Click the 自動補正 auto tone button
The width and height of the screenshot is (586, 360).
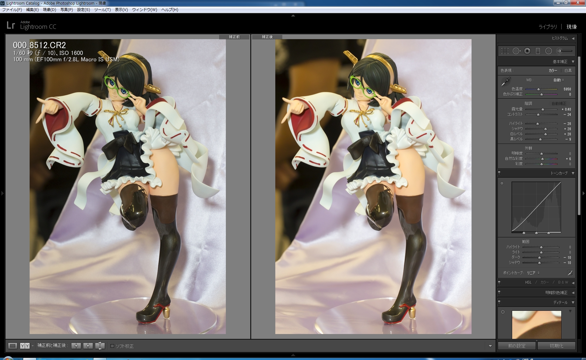coord(559,104)
